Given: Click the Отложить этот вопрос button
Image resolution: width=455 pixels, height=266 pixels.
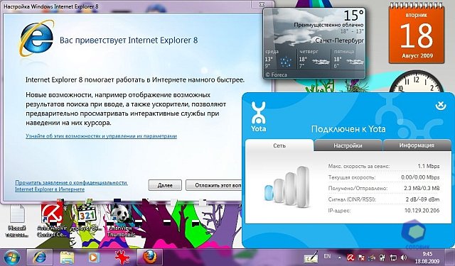Looking at the screenshot, I should click(214, 185).
